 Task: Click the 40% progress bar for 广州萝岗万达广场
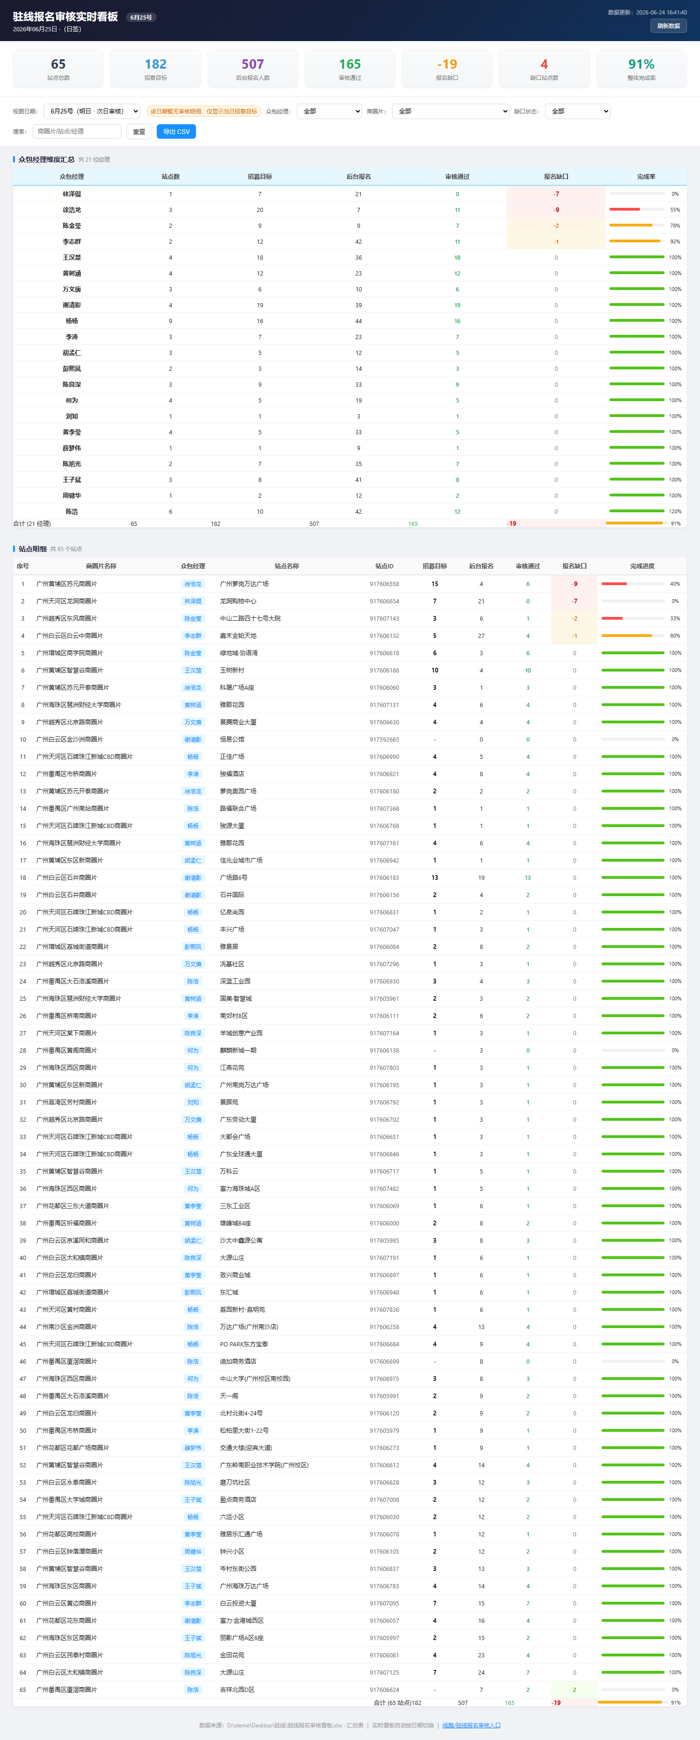632,584
